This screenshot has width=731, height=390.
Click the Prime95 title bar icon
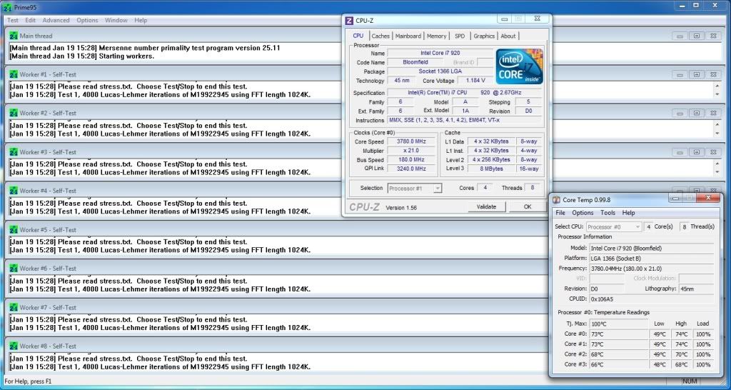tap(7, 7)
